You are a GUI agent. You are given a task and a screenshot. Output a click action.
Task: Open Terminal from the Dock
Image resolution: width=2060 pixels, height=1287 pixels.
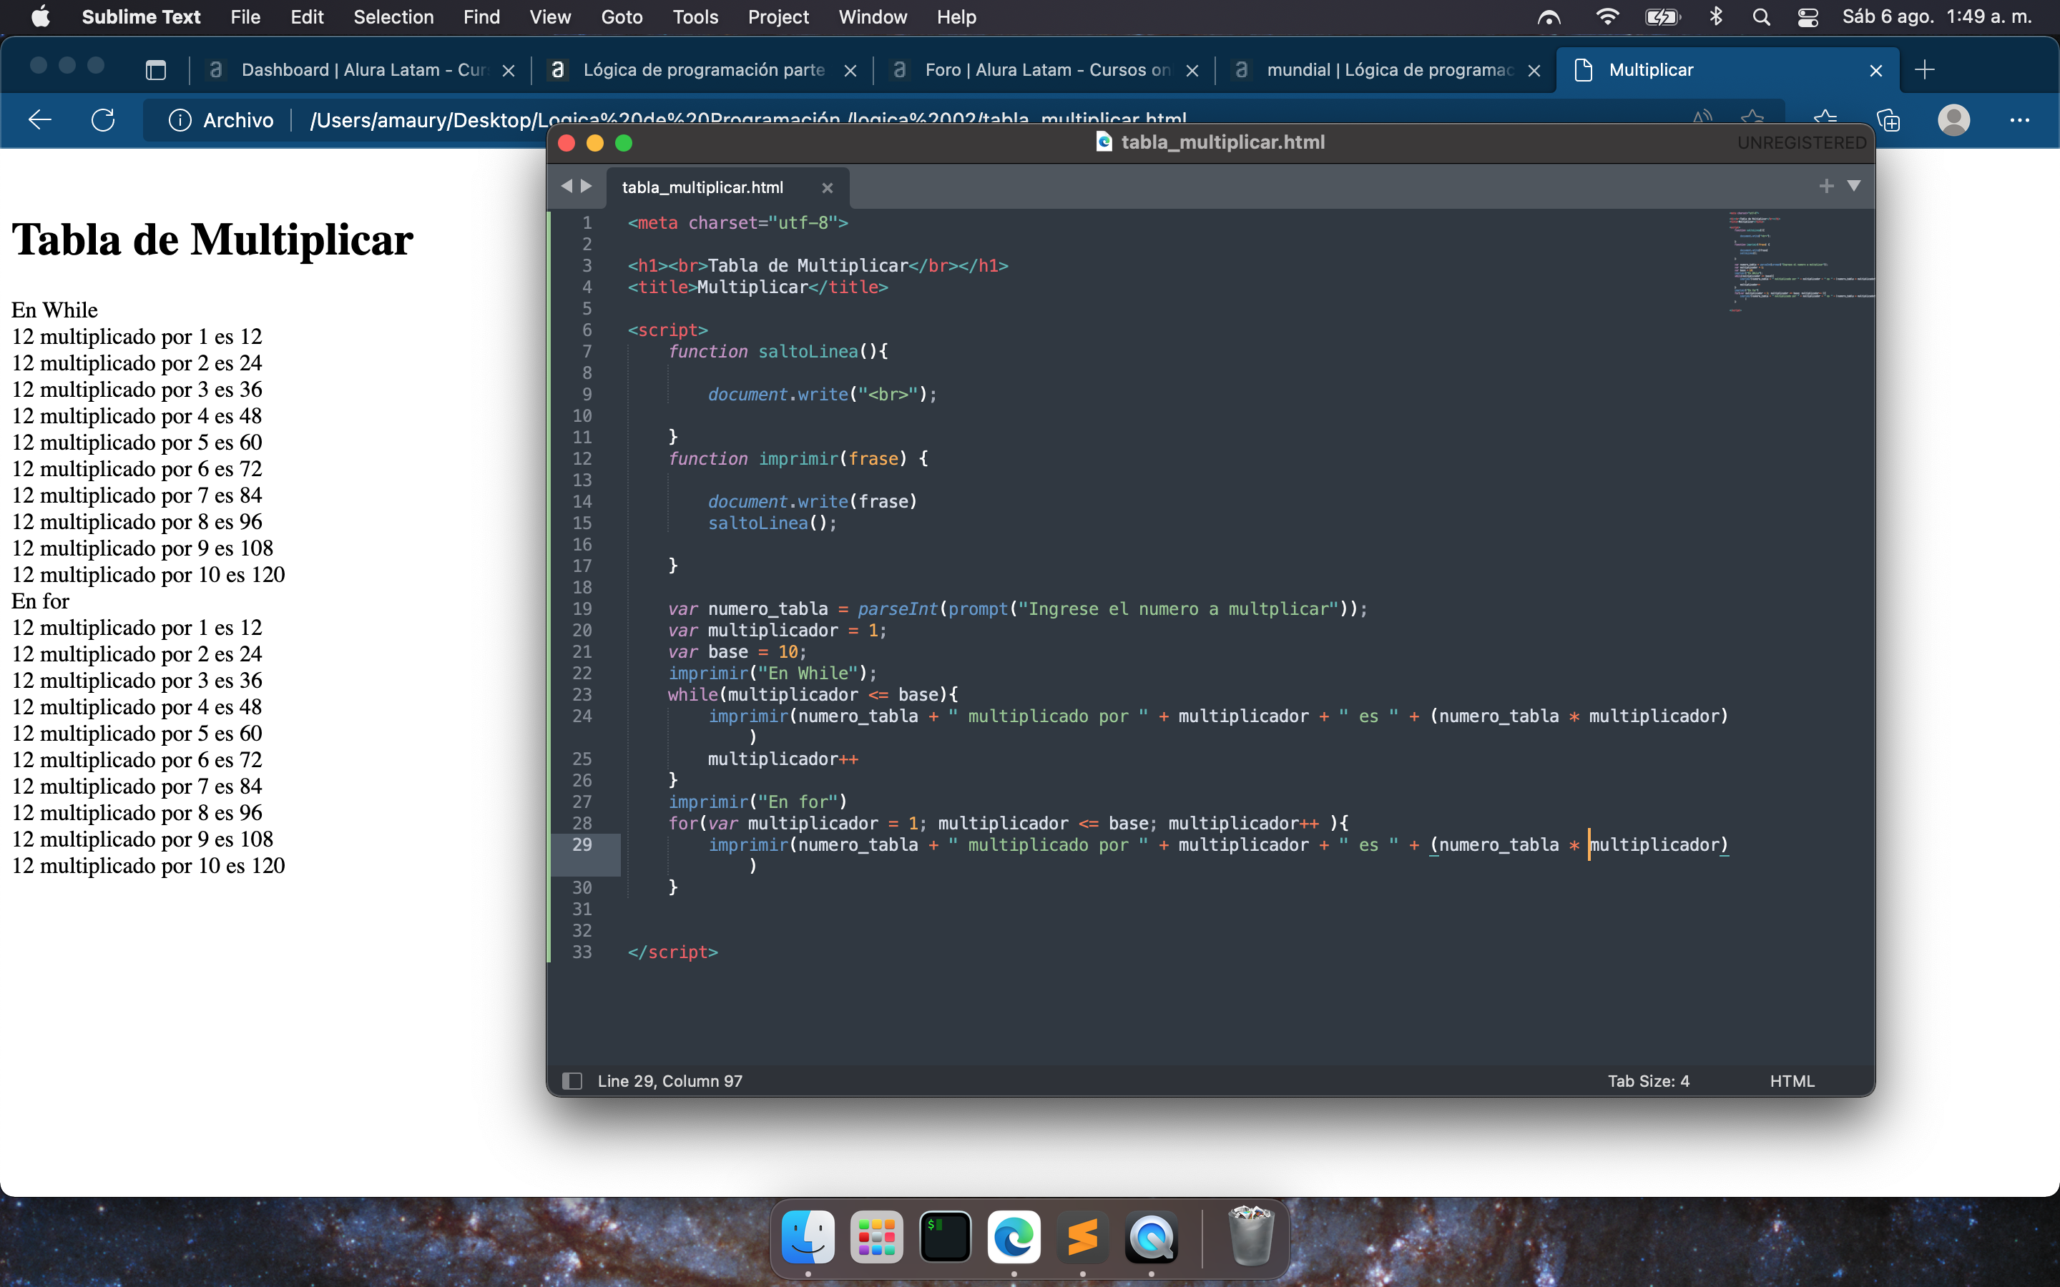click(x=945, y=1236)
